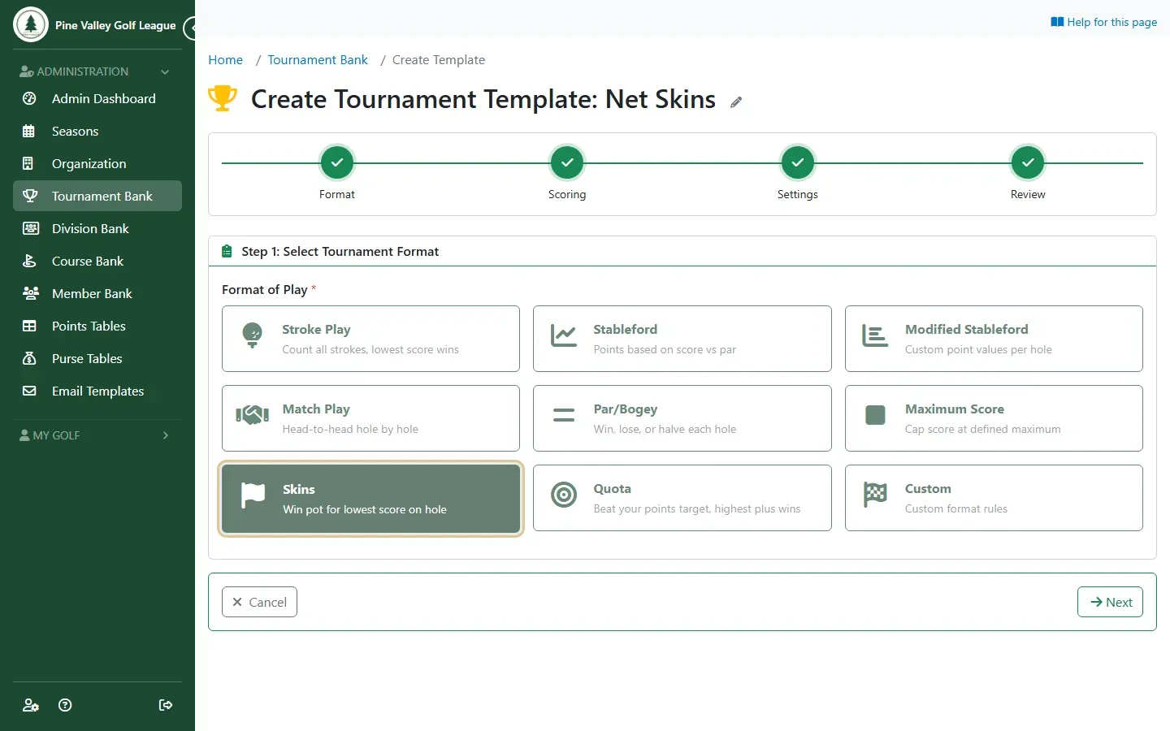Choose the Modified Stableford format card
Viewport: 1170px width, 731px height.
pyautogui.click(x=994, y=339)
